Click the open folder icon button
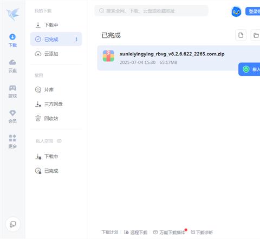Viewport: 260px width, 239px height. 256,35
